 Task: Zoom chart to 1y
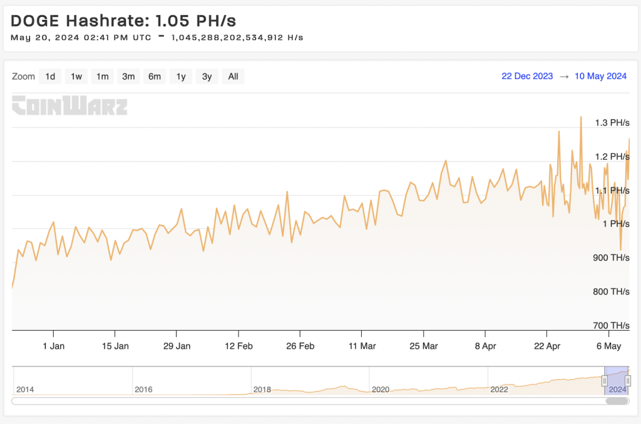point(181,76)
